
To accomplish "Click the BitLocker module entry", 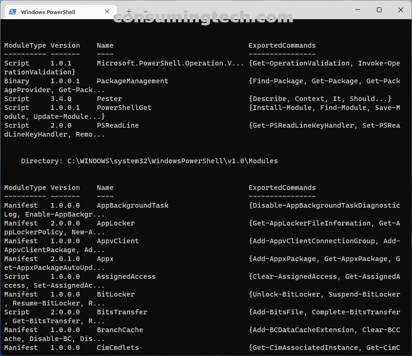I will pyautogui.click(x=115, y=294).
